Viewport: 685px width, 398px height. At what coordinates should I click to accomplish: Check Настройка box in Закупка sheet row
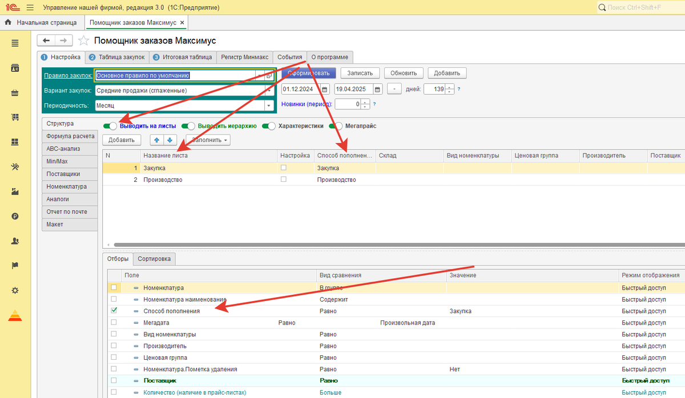point(284,168)
